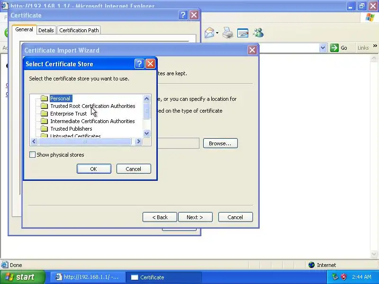Click Trusted Root Certification Authorities folder icon
This screenshot has height=284, width=379.
[x=44, y=106]
